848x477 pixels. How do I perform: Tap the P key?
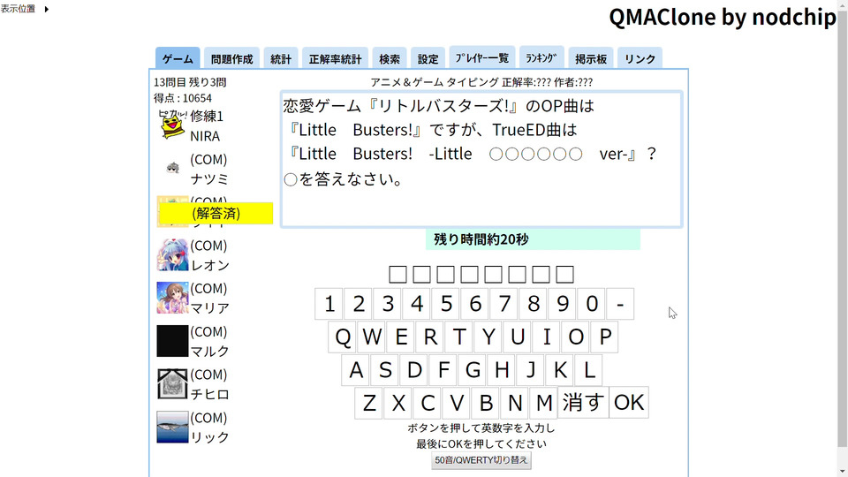[605, 337]
